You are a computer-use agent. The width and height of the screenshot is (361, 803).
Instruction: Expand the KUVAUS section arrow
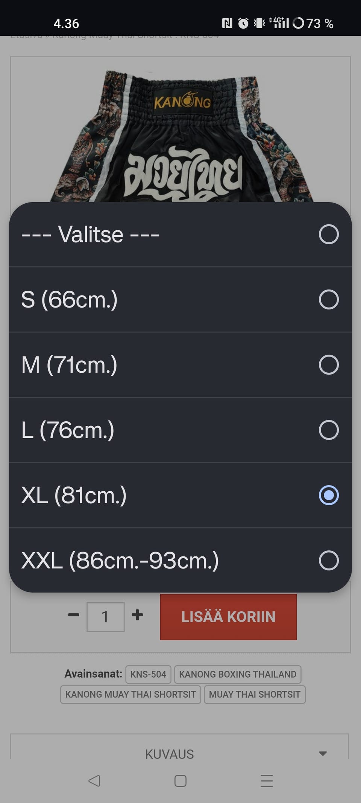323,753
